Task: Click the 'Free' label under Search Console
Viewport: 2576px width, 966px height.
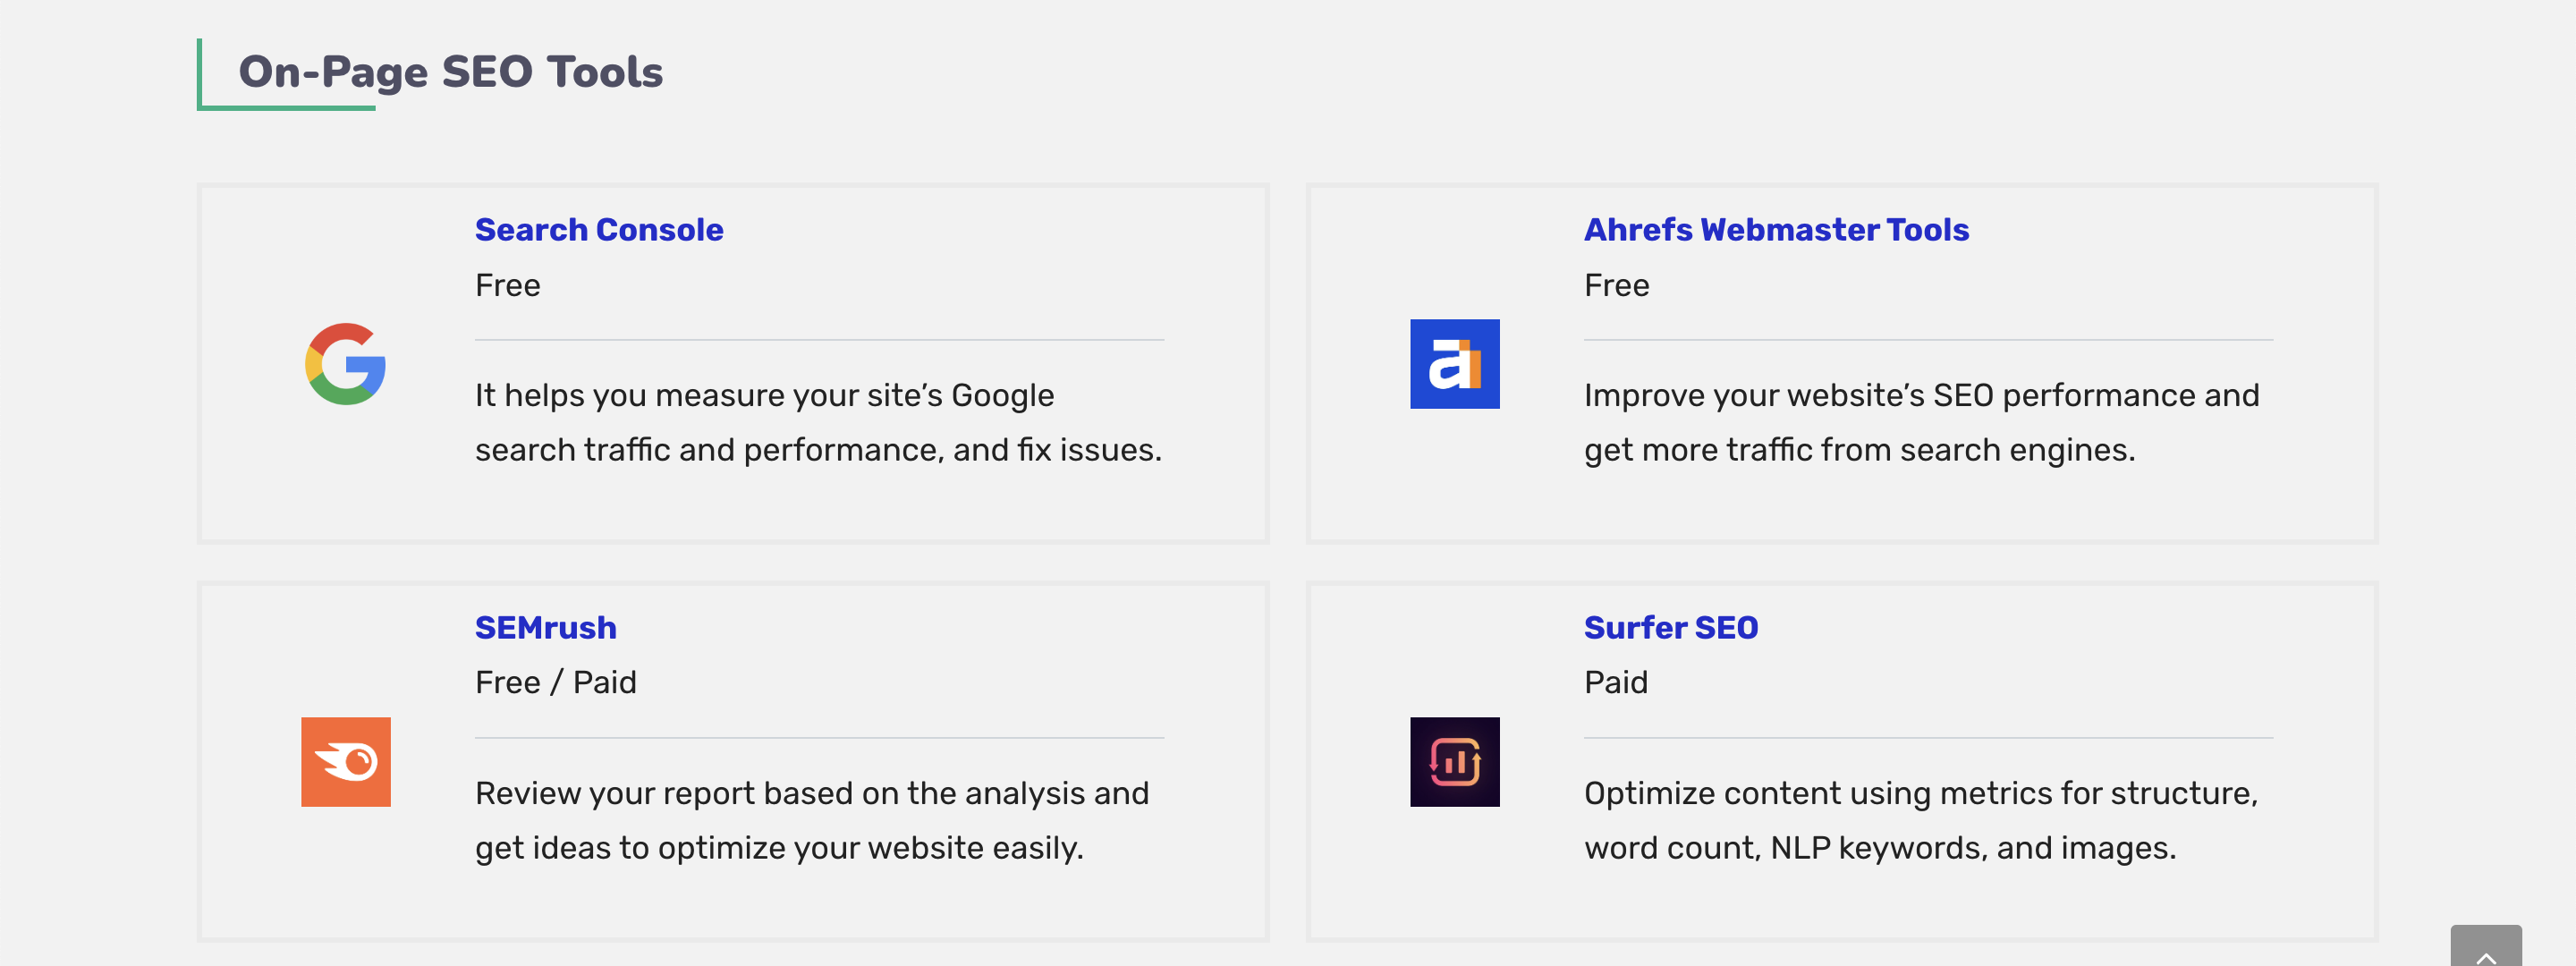Action: [507, 284]
